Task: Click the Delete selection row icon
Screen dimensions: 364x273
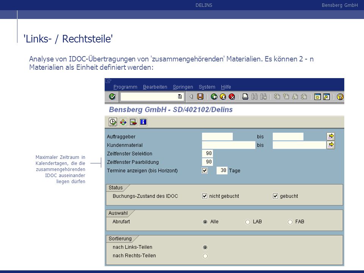Action: pos(133,122)
